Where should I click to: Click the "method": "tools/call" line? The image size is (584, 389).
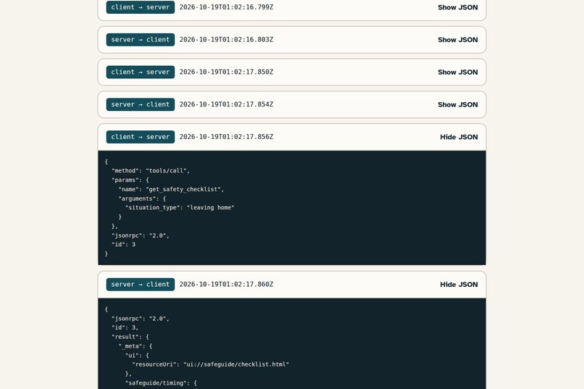click(x=151, y=170)
